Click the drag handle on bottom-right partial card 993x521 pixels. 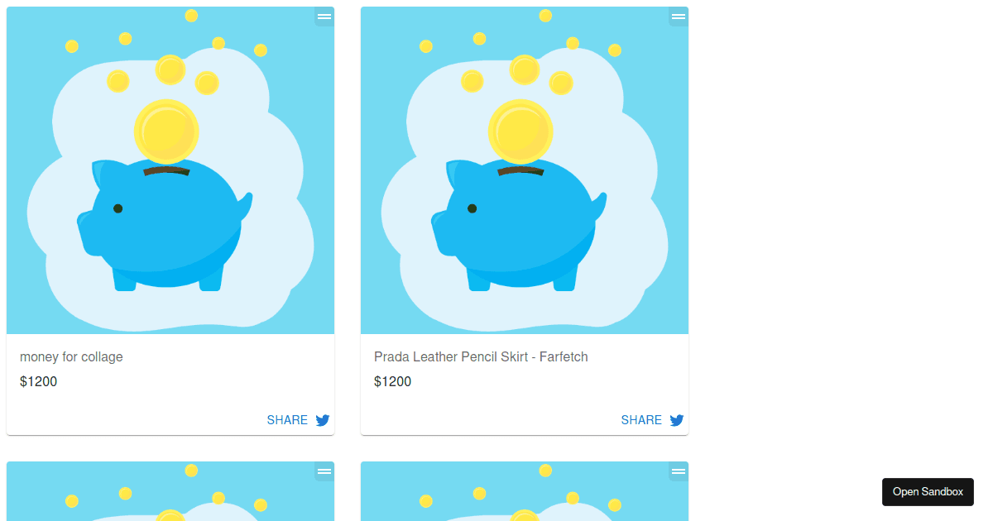pyautogui.click(x=679, y=471)
